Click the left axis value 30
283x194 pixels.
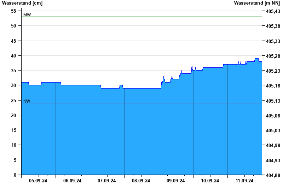pos(13,85)
